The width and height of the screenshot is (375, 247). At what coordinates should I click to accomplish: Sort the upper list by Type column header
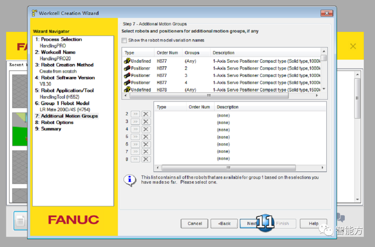tap(138, 53)
